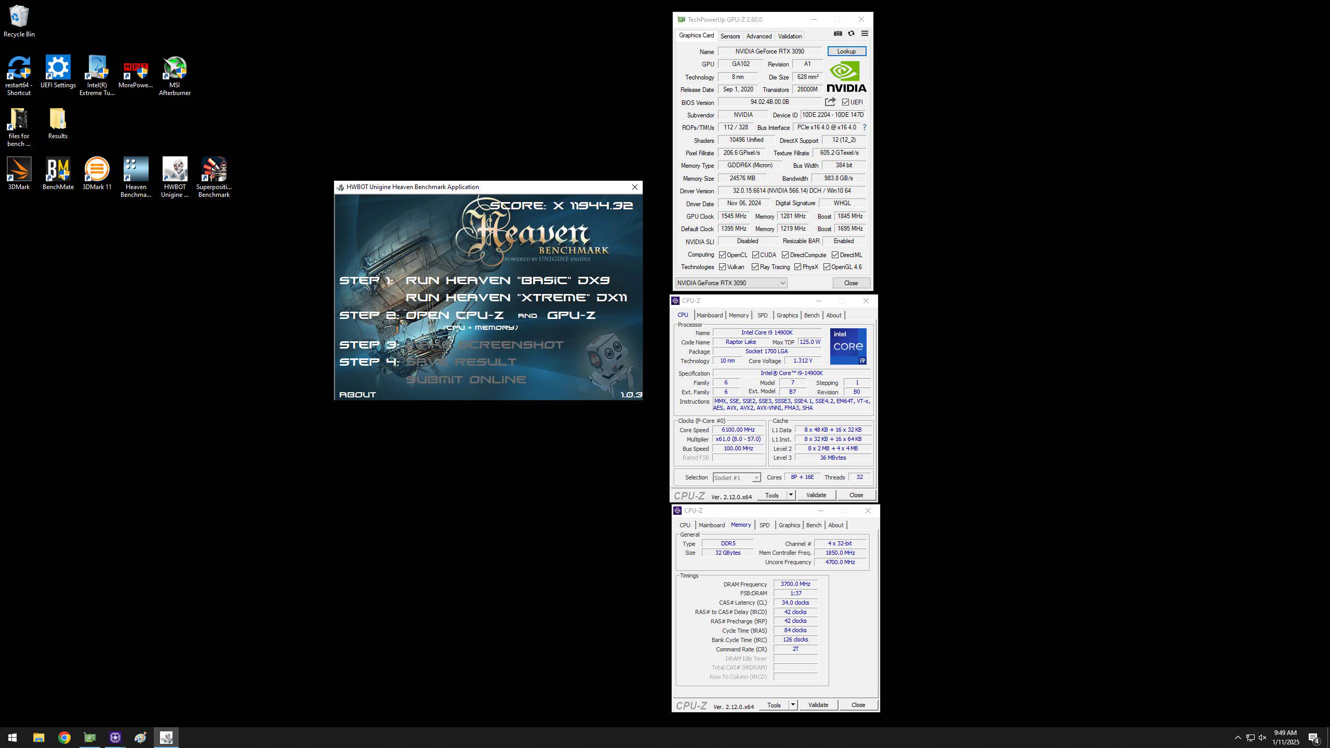This screenshot has height=748, width=1330.
Task: Click GPU-Z BIOS export share icon
Action: pos(830,102)
